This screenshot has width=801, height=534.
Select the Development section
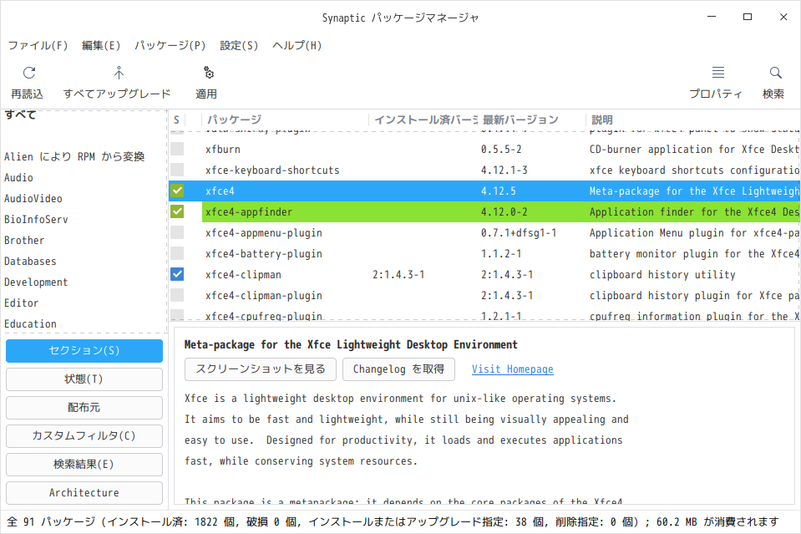coord(36,282)
